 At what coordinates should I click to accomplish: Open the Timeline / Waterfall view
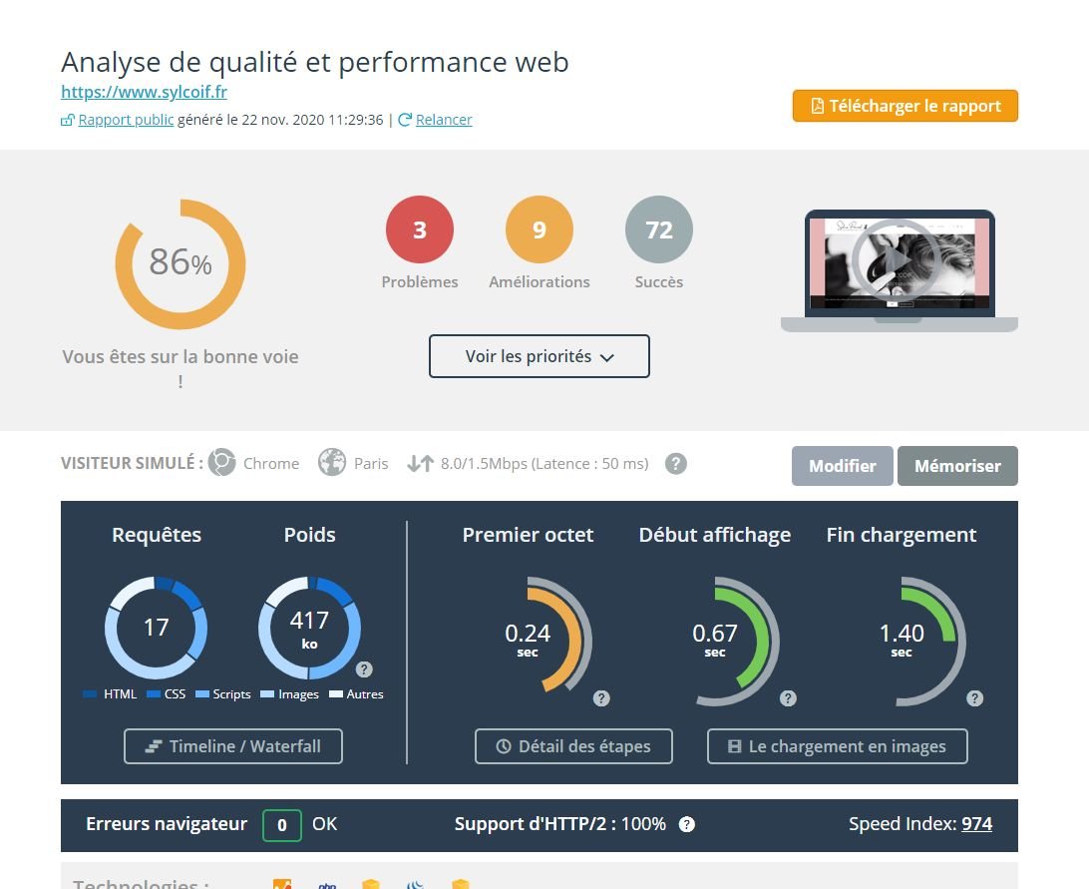tap(232, 745)
